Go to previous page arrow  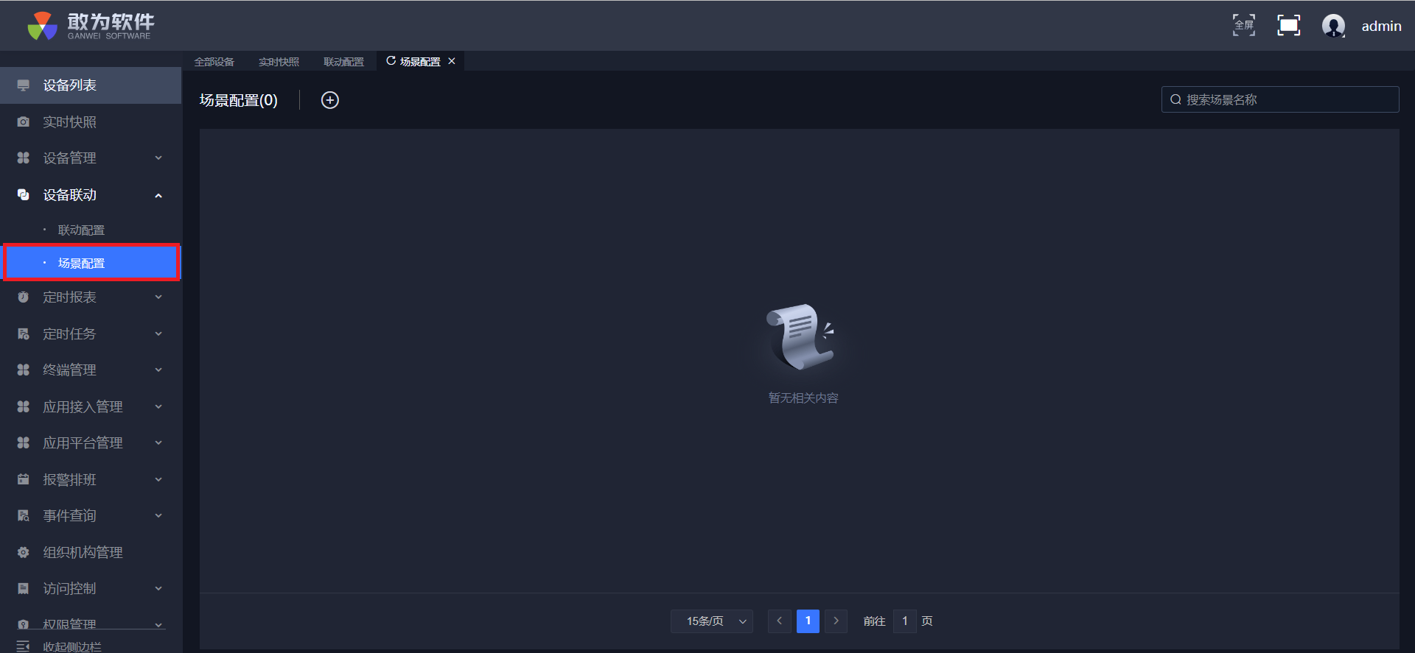(x=780, y=621)
